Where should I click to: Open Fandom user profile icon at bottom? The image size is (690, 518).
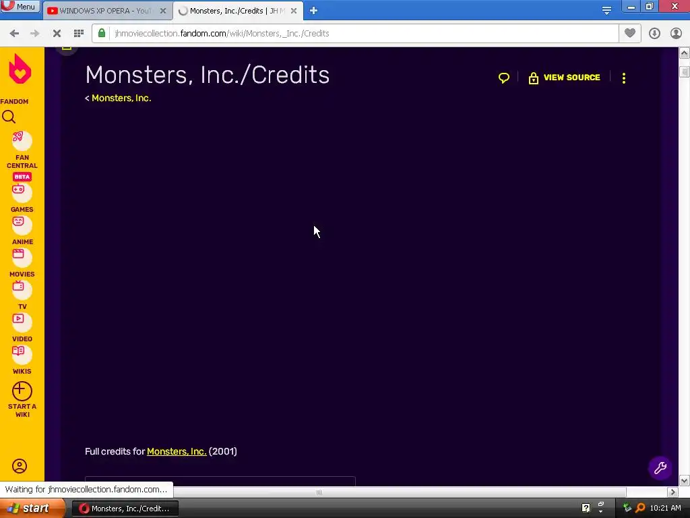(x=20, y=466)
